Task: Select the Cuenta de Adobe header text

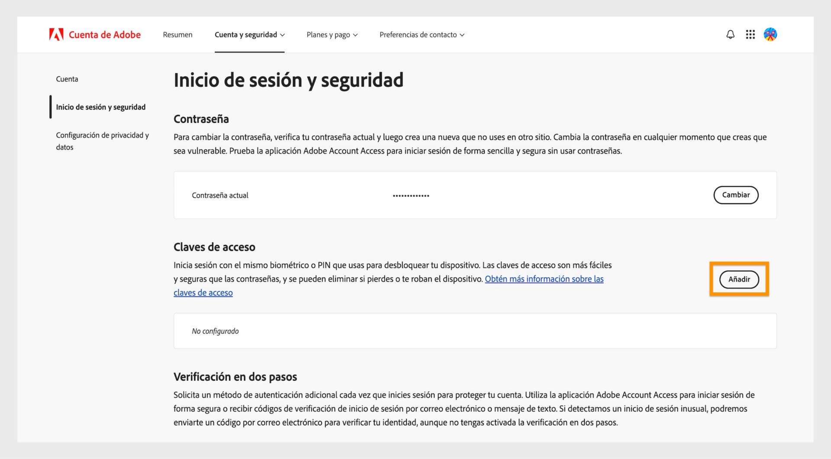Action: coord(105,35)
